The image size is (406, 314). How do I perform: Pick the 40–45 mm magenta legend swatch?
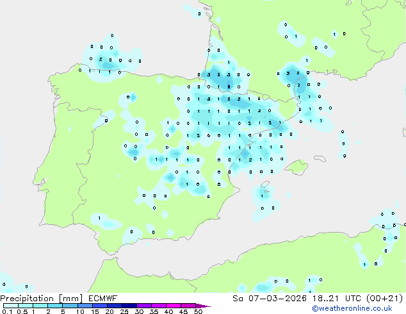[x=173, y=306]
